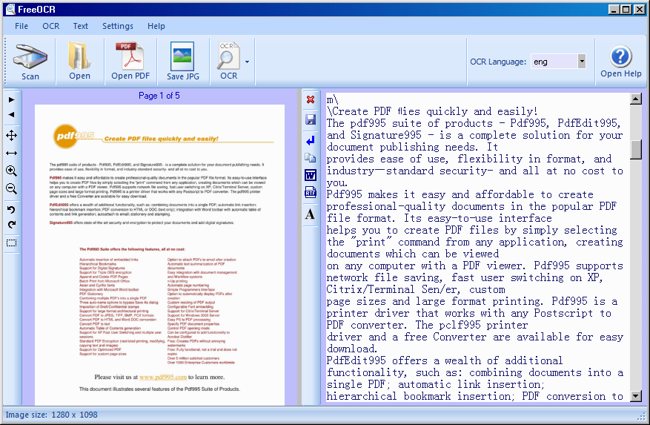Export text to Word icon
This screenshot has width=650, height=425.
click(x=311, y=175)
